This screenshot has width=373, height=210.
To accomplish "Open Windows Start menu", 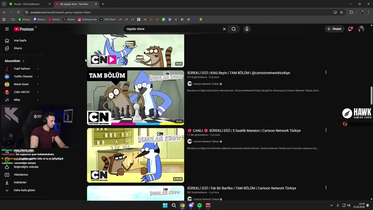I will 165,205.
